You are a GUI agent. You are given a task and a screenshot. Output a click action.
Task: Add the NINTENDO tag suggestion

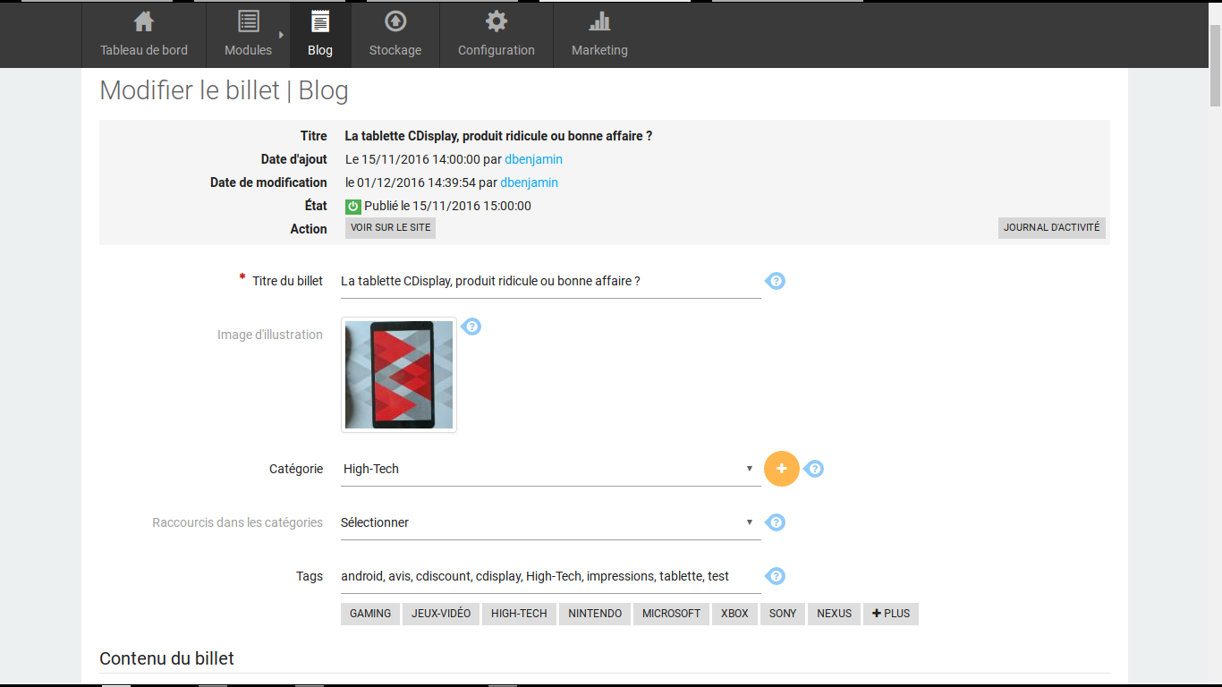(x=595, y=614)
